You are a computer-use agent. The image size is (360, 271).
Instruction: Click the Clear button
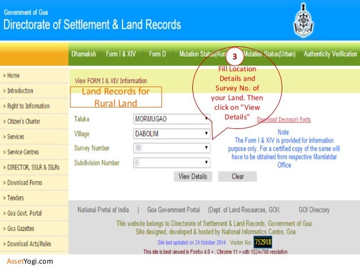[238, 177]
